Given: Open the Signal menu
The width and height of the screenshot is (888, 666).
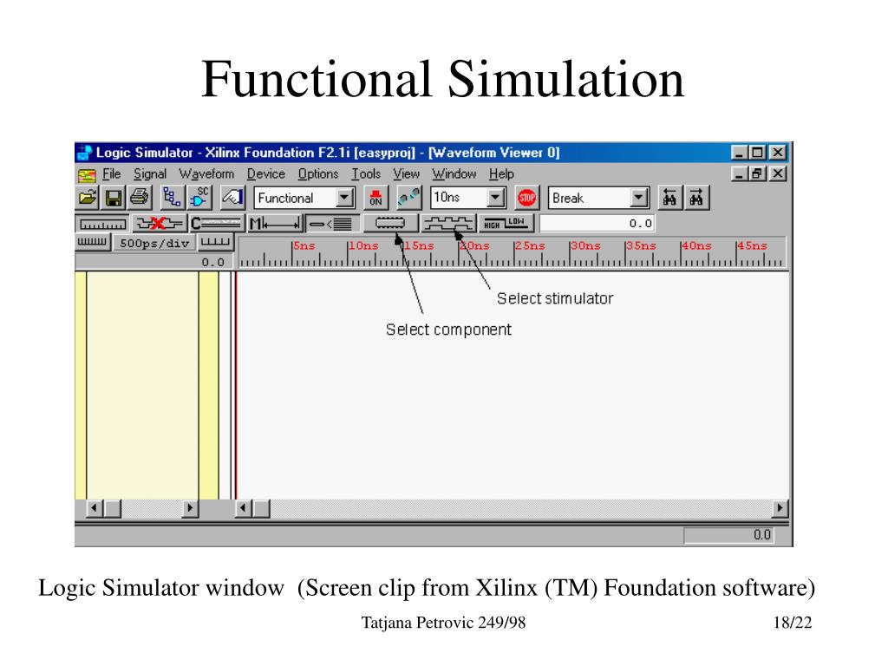Looking at the screenshot, I should (x=150, y=173).
